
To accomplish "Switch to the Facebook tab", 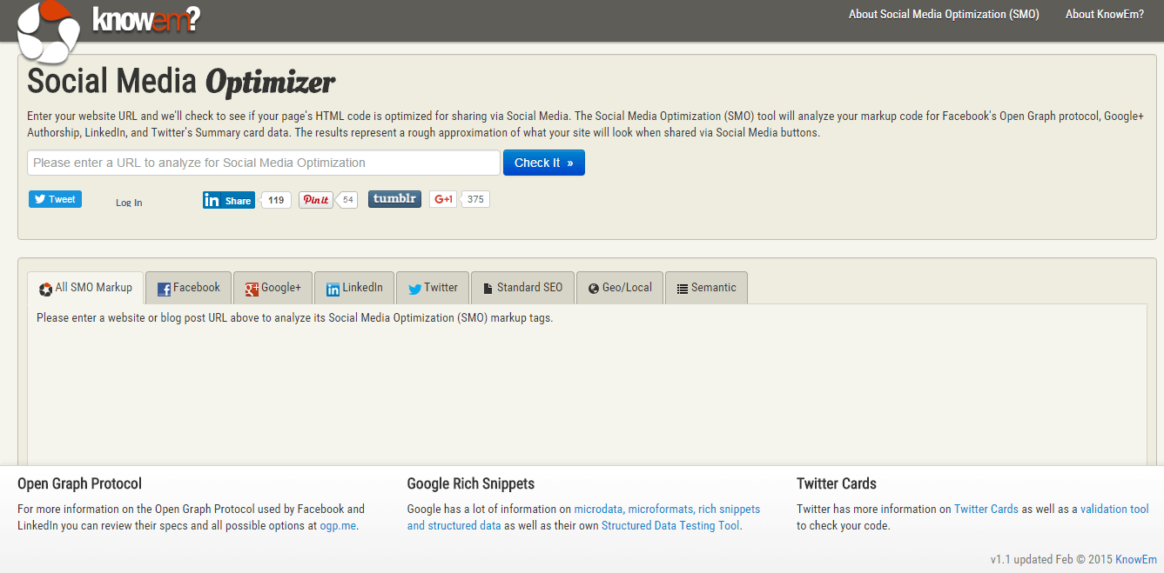I will click(x=188, y=288).
